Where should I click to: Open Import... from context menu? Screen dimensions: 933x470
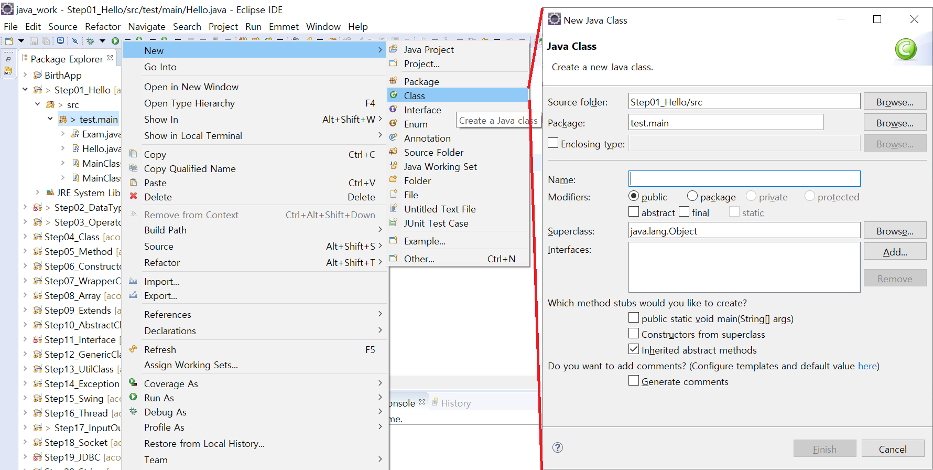(x=255, y=281)
